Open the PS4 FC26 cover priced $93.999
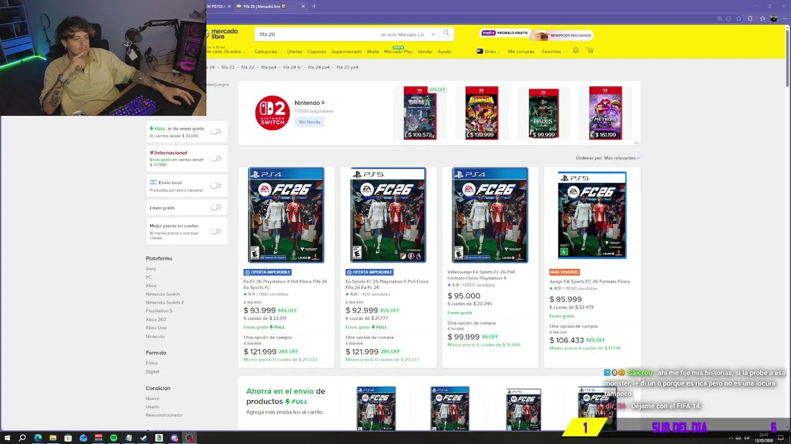 pos(286,215)
